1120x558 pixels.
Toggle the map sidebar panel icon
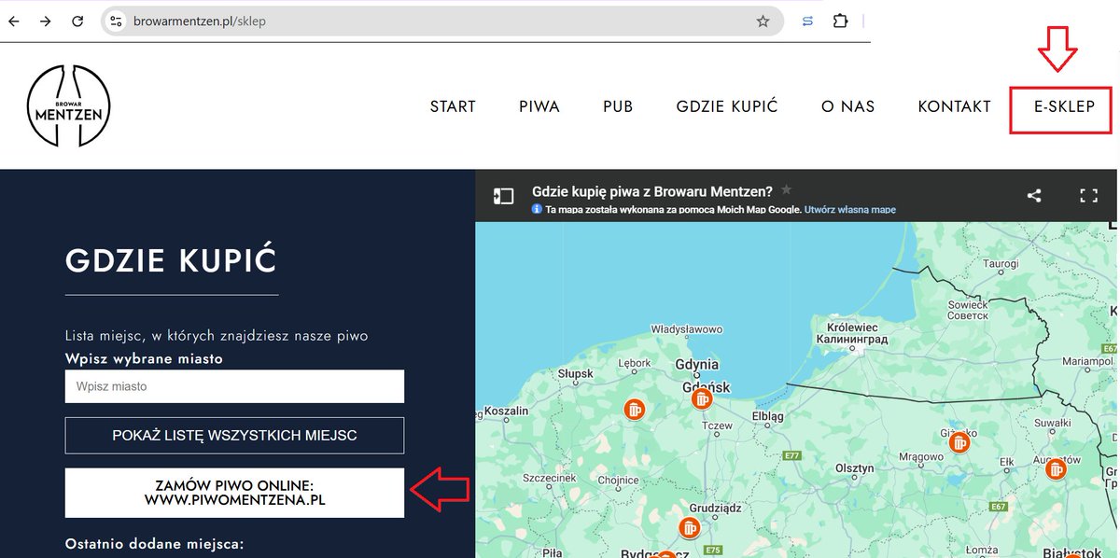coord(503,196)
